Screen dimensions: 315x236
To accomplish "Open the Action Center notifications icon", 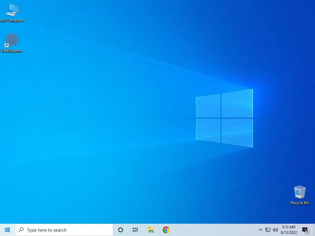I will 305,230.
